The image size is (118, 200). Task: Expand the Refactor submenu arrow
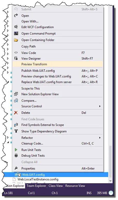(x=100, y=138)
